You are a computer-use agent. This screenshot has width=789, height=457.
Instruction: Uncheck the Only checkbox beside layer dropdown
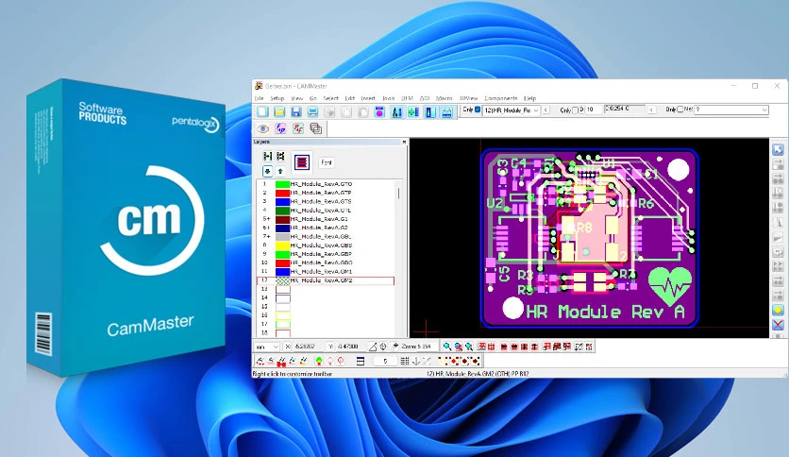pyautogui.click(x=478, y=110)
